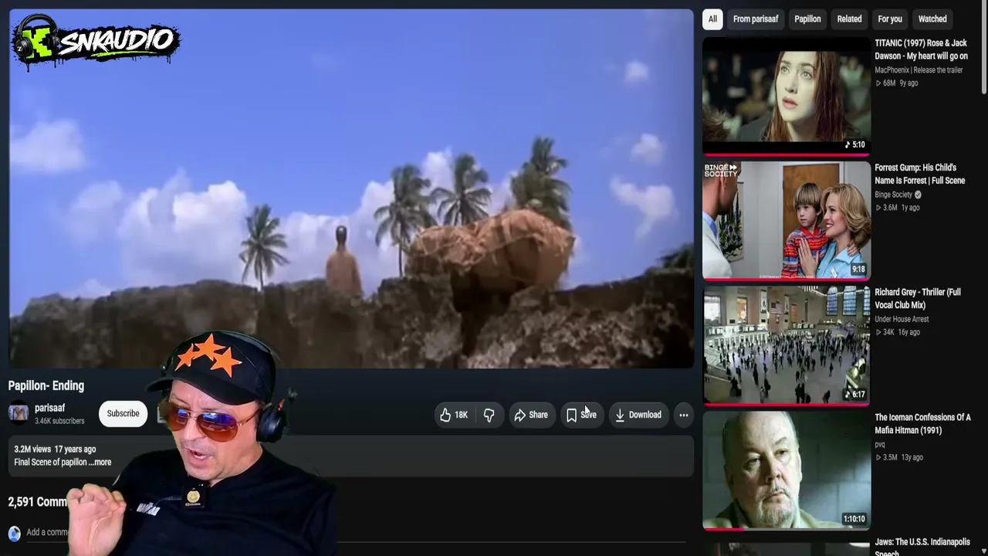Click the 'MacPhoenix | Release the trailer' channel
The width and height of the screenshot is (988, 556).
(919, 70)
